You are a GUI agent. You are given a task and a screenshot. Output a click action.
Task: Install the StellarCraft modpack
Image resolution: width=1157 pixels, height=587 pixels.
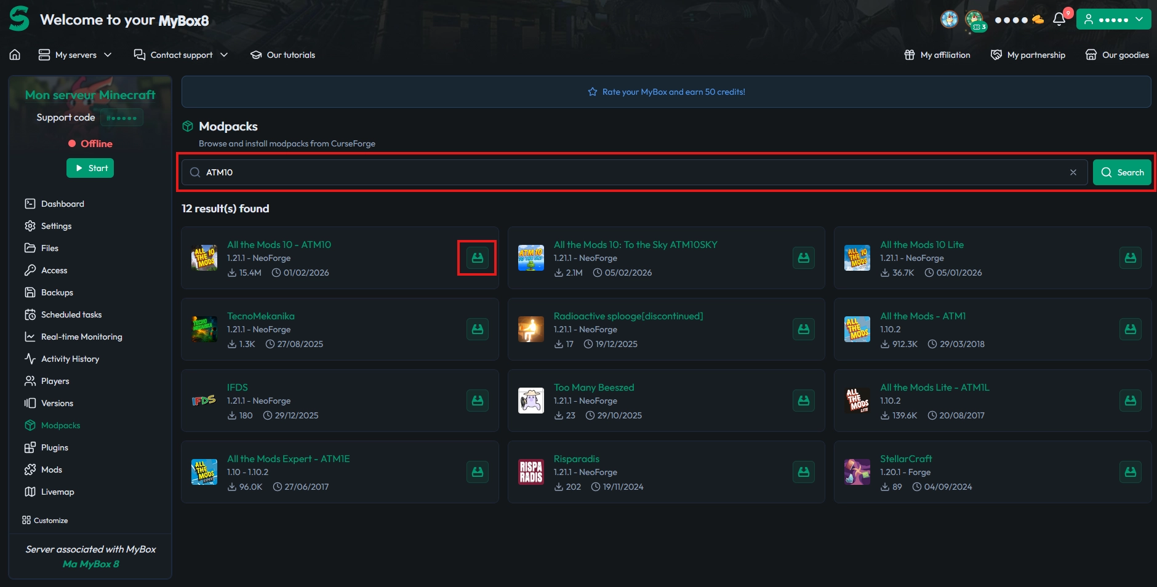coord(1130,472)
